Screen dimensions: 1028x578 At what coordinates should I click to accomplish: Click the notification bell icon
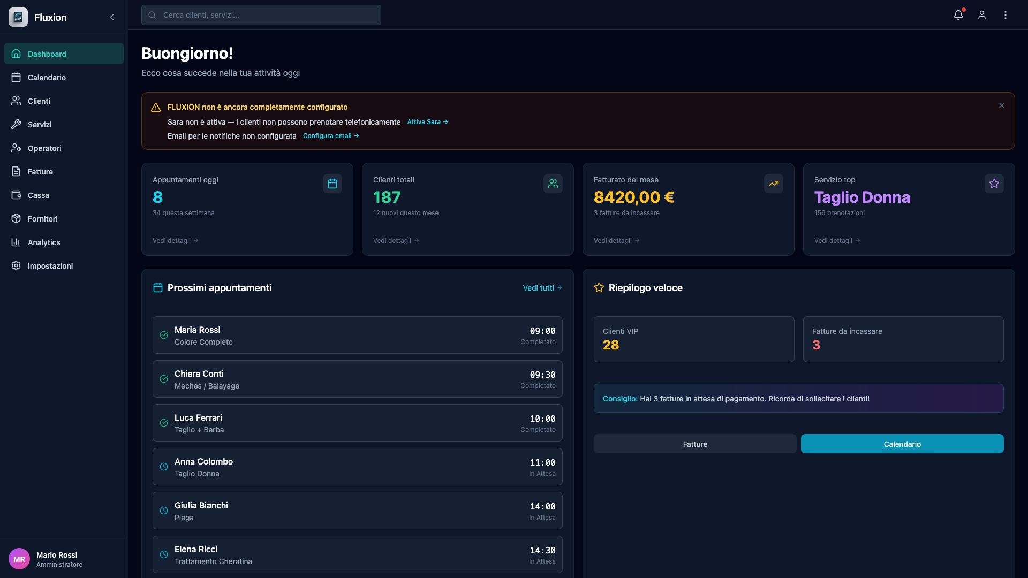(x=958, y=15)
